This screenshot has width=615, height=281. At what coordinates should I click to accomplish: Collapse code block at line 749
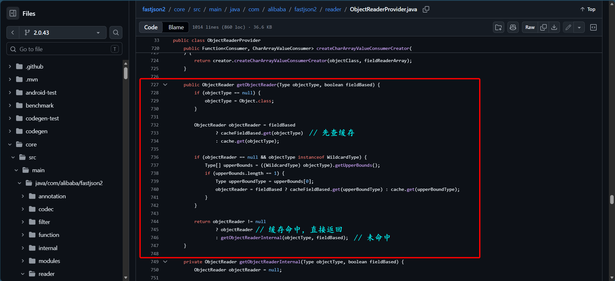point(165,262)
